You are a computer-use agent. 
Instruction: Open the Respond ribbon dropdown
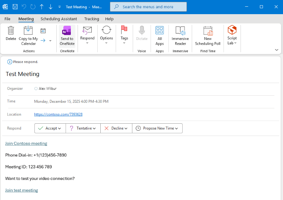(x=87, y=35)
